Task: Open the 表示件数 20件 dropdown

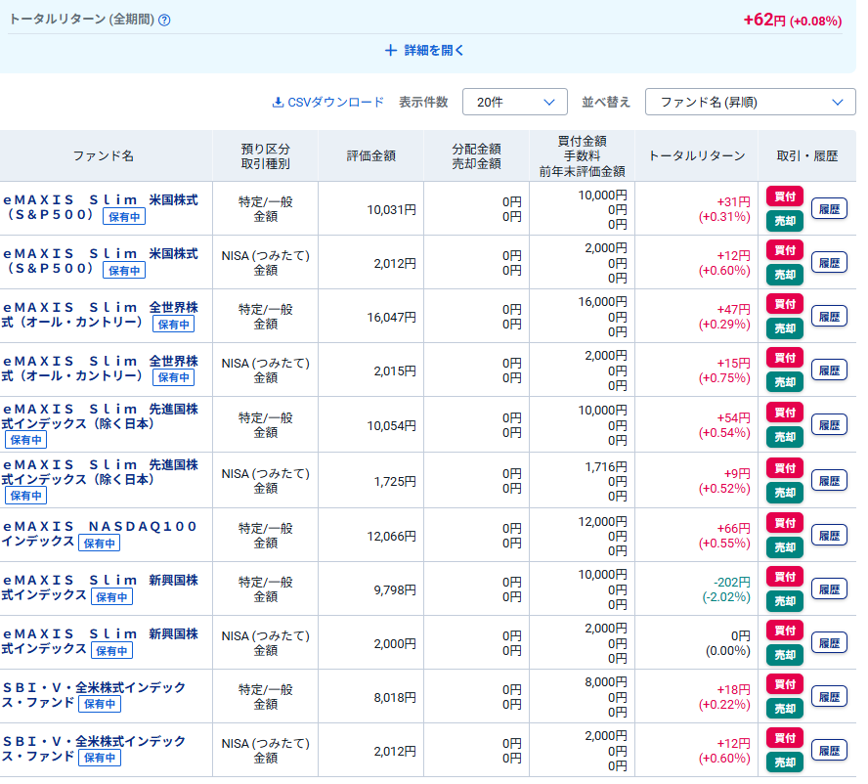Action: [x=515, y=102]
